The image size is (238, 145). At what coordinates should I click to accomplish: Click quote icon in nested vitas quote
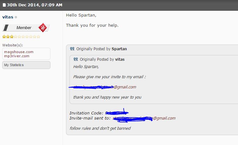pos(76,59)
